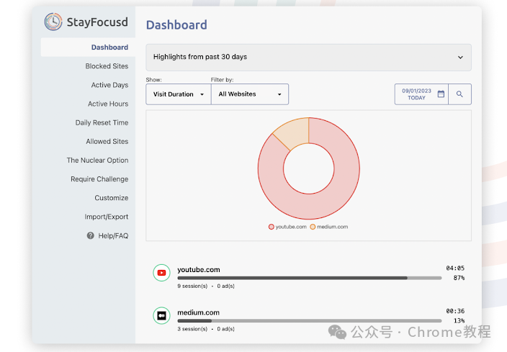Click youtube.com usage progress bar
507x352 pixels.
click(310, 278)
